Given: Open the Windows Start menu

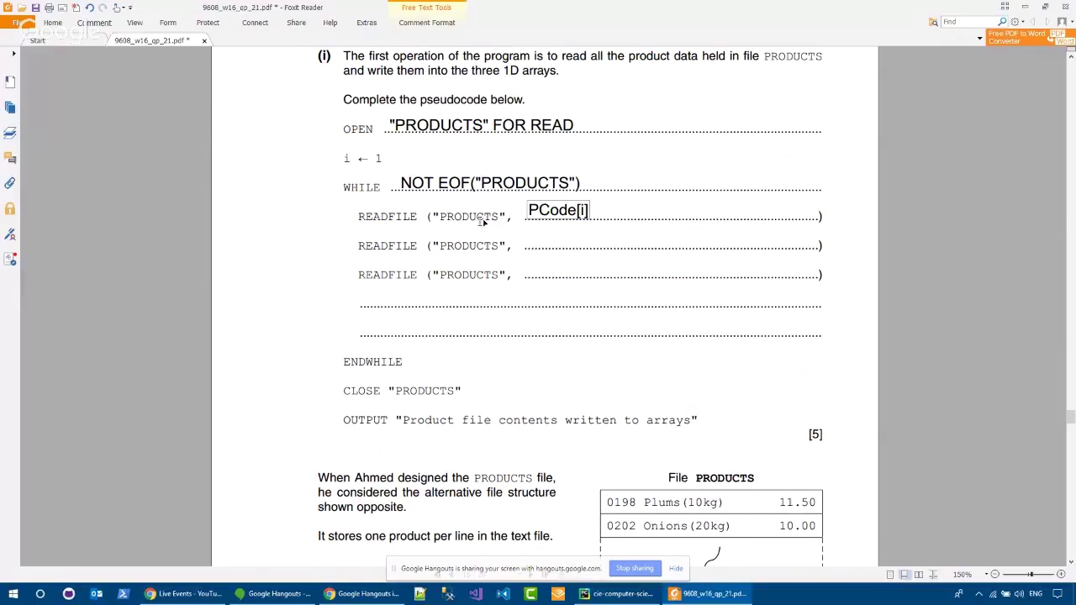Looking at the screenshot, I should 13,594.
